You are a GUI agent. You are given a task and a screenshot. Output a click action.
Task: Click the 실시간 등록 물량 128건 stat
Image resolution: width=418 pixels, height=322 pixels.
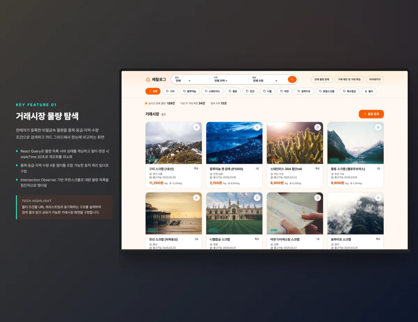point(160,103)
